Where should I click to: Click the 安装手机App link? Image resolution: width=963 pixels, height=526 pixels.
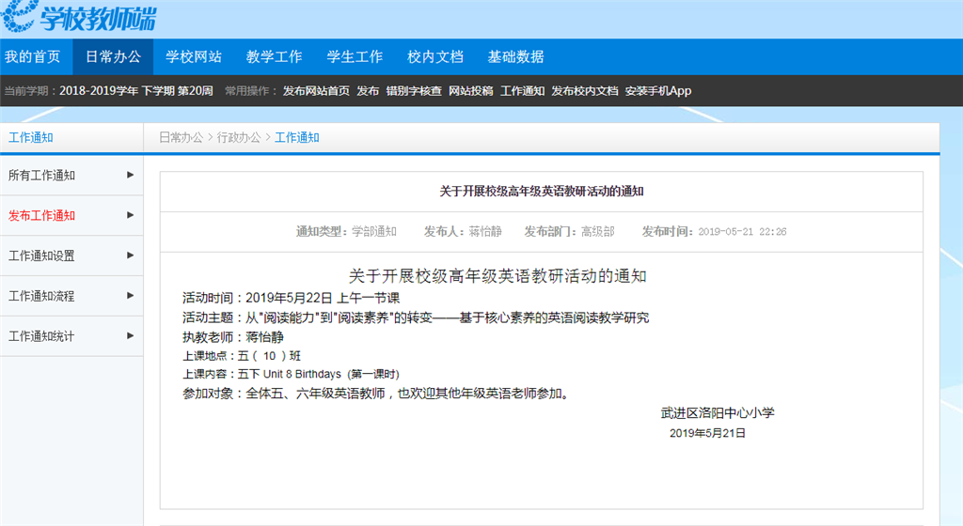[x=657, y=91]
